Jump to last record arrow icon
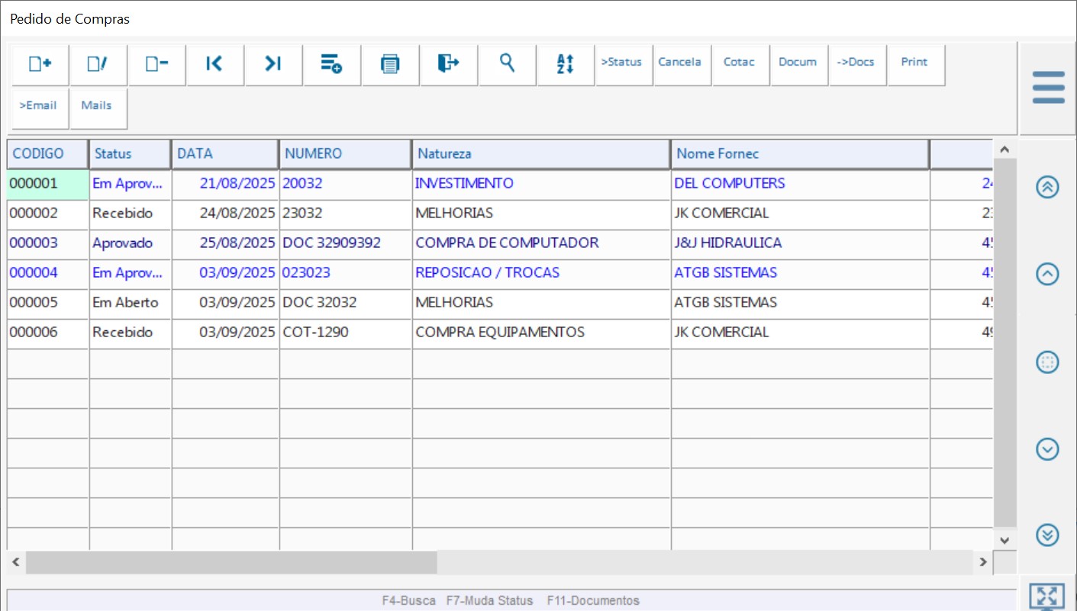The image size is (1077, 611). click(x=273, y=64)
